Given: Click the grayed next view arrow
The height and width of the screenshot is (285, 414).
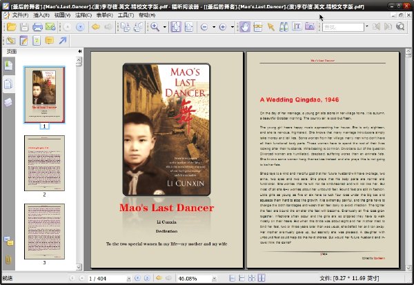Looking at the screenshot, I should point(108,27).
